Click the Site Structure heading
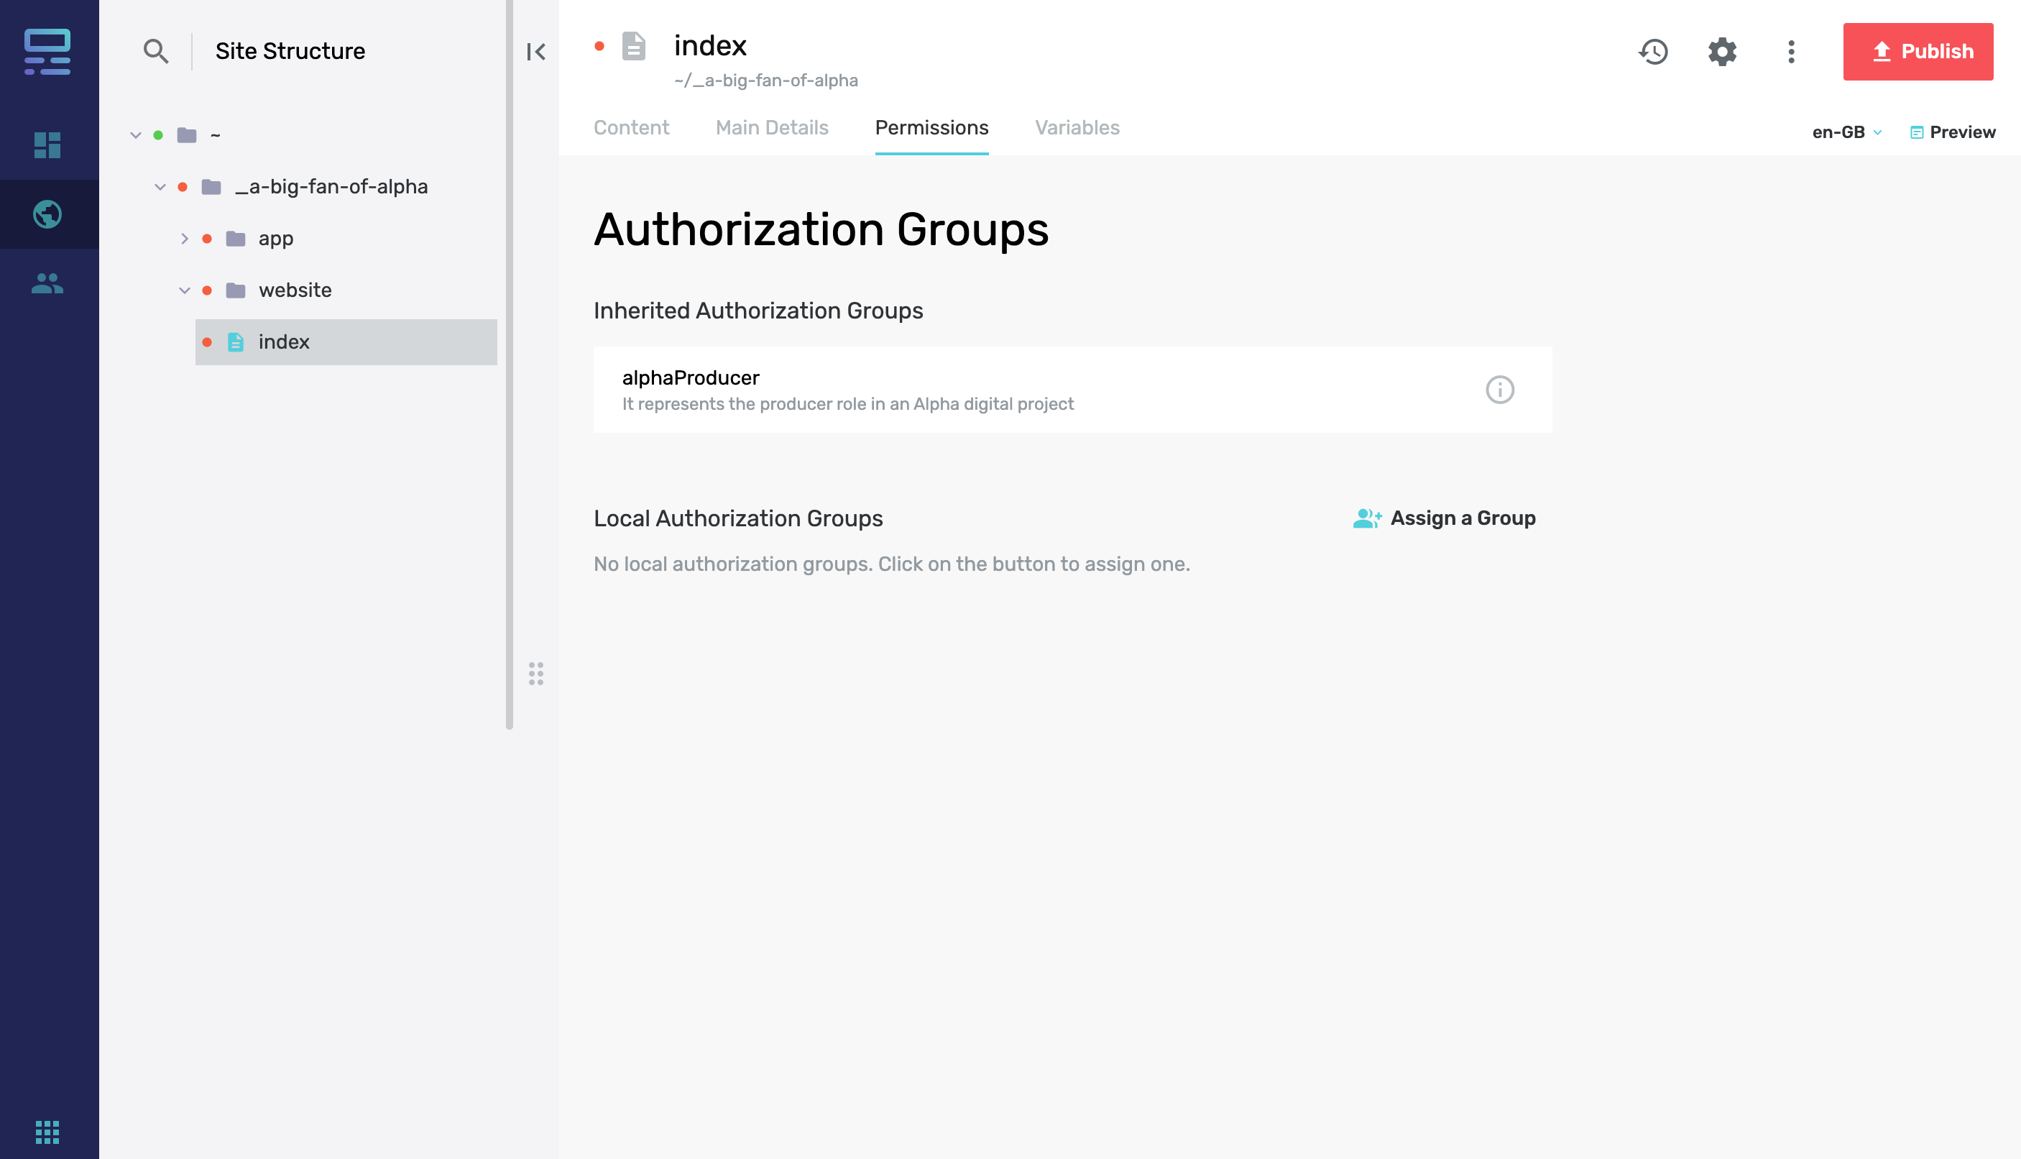The height and width of the screenshot is (1159, 2021). pos(290,51)
